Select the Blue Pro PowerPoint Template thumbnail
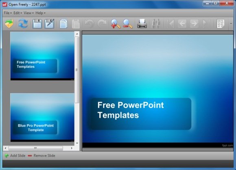 42,118
